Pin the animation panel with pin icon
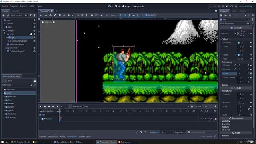The height and width of the screenshot is (144, 256). (x=215, y=106)
